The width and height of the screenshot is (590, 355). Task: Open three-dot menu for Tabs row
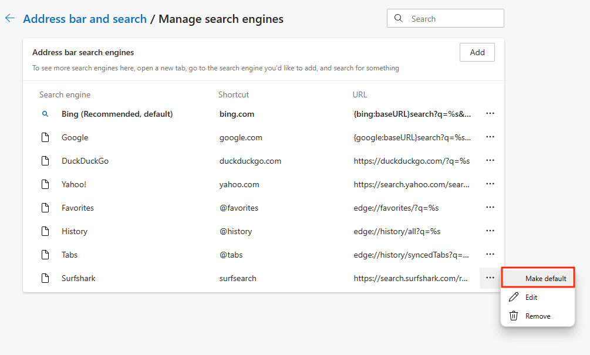coord(490,255)
